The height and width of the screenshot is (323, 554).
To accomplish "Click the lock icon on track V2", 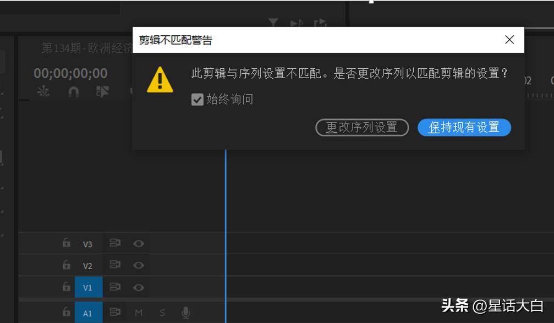I will coord(67,265).
